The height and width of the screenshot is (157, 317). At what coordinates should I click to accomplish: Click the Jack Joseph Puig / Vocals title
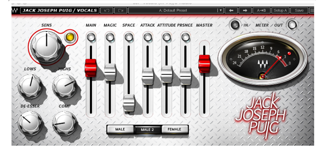point(60,11)
